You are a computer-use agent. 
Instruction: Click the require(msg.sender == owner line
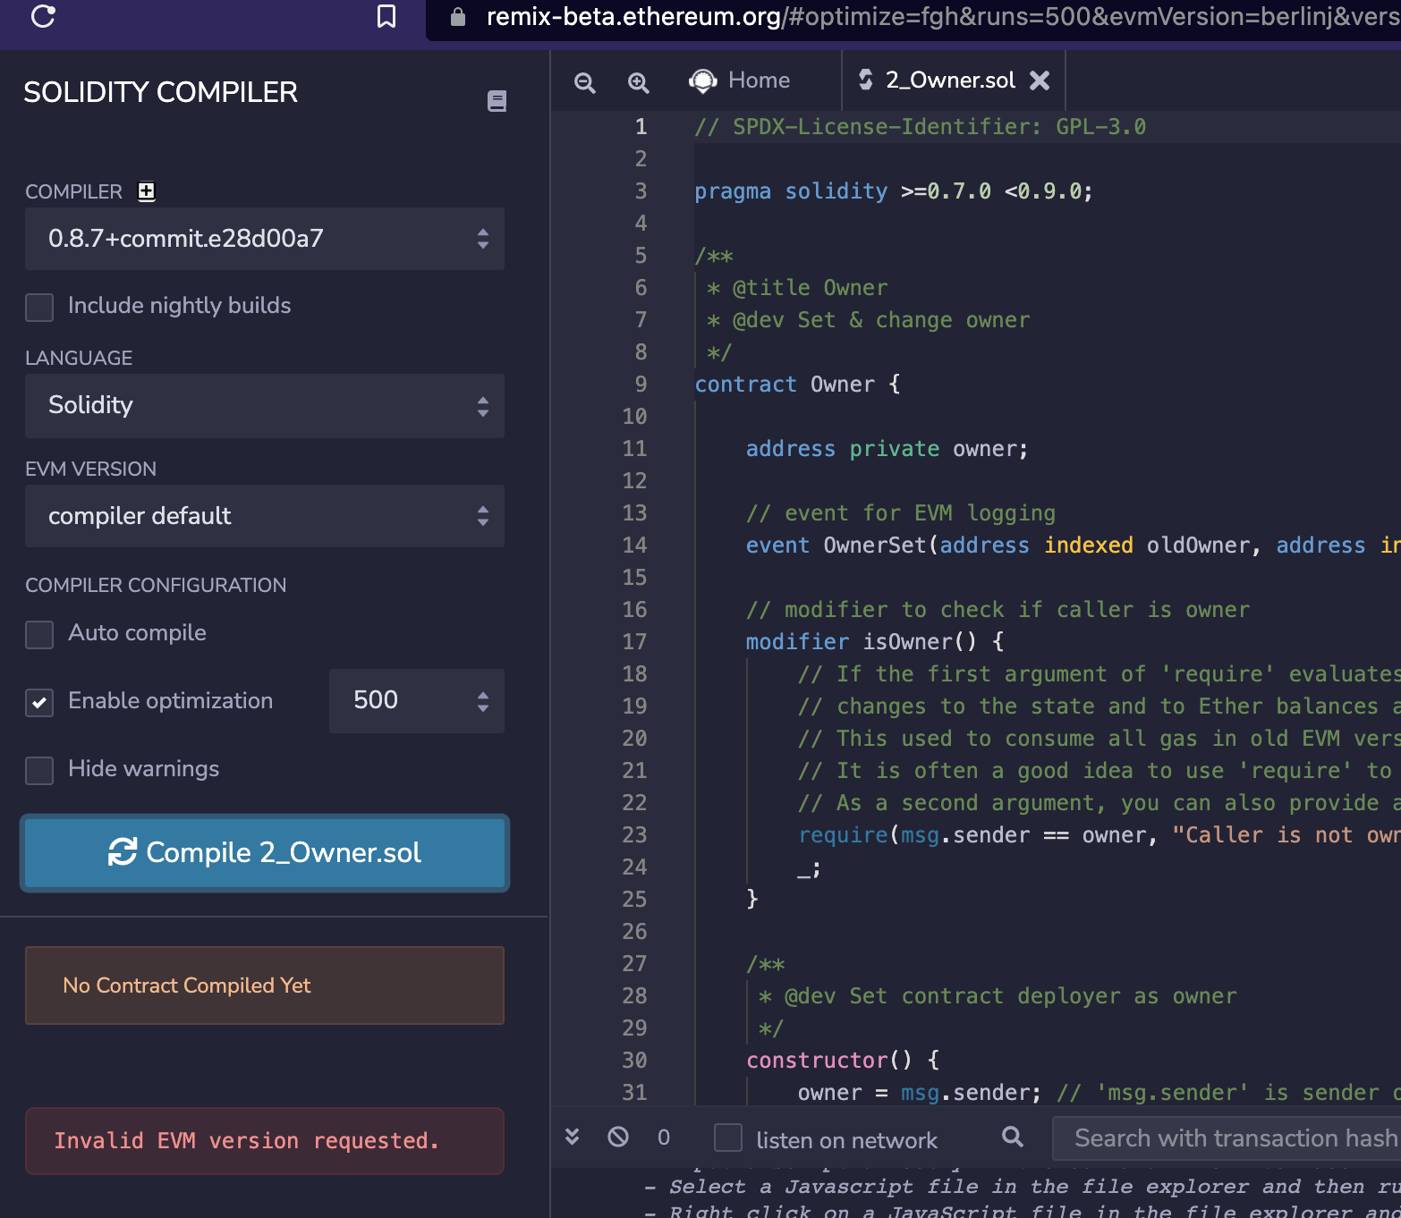1100,835
